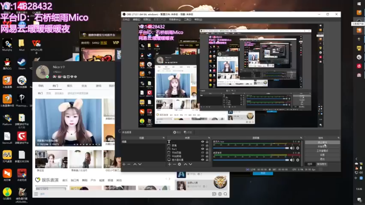
Task: Click search icon at YY bottom right
Action: pos(225,194)
